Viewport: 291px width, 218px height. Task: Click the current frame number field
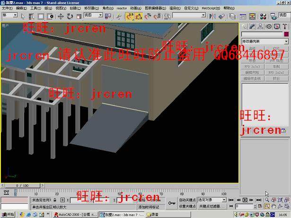coord(244,206)
